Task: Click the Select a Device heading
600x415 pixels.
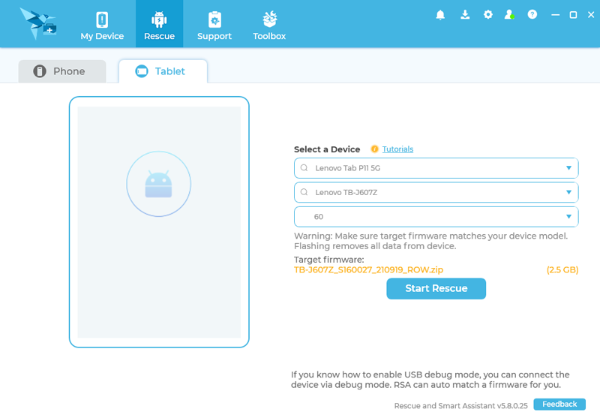Action: pos(327,149)
